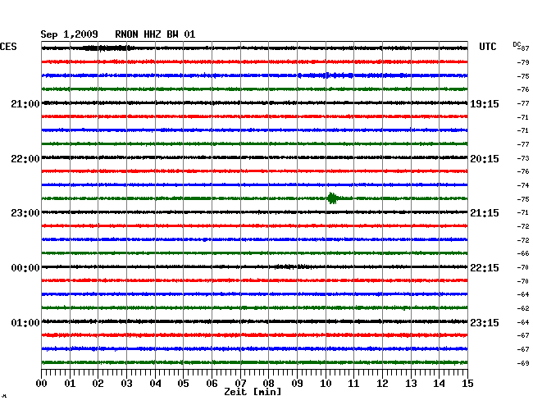Screen dimensions: 533x405
Task: Click minute tick label 05
Action: 183,384
